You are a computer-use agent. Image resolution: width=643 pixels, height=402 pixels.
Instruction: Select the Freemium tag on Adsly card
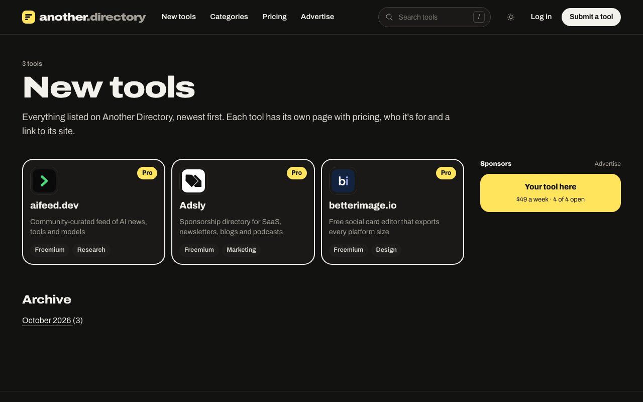(199, 250)
